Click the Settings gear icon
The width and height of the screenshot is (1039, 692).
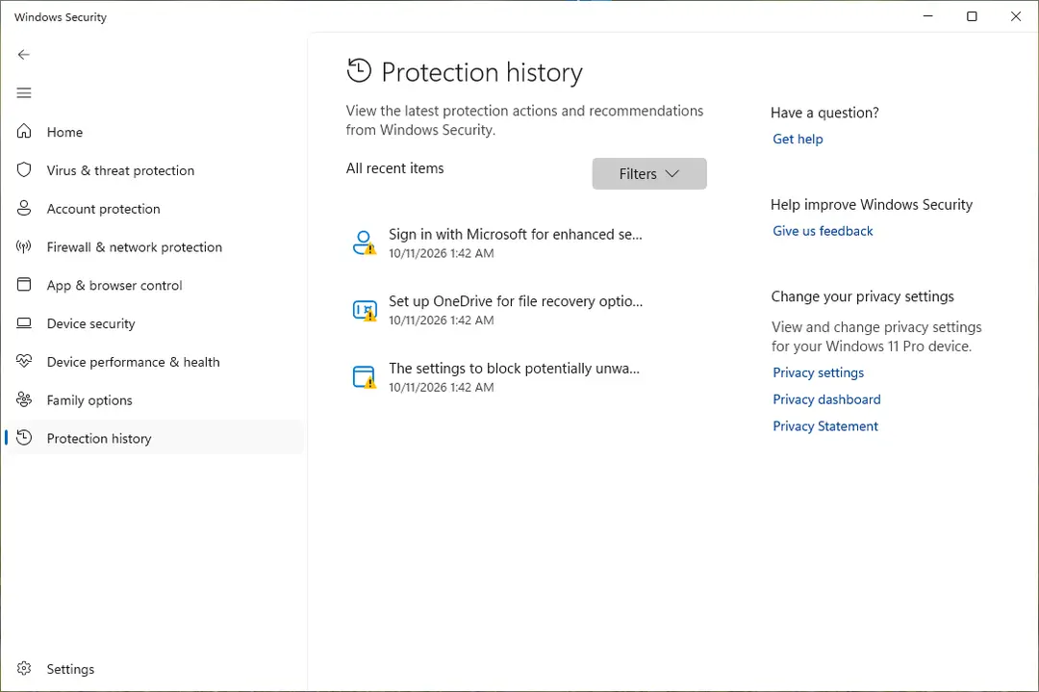[24, 668]
